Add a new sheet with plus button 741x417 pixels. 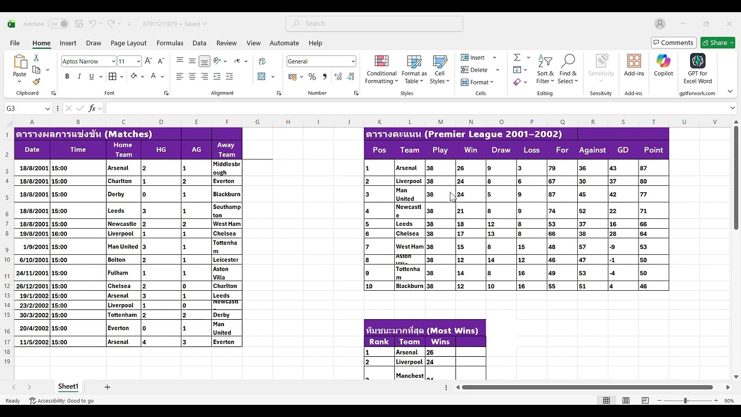(107, 387)
